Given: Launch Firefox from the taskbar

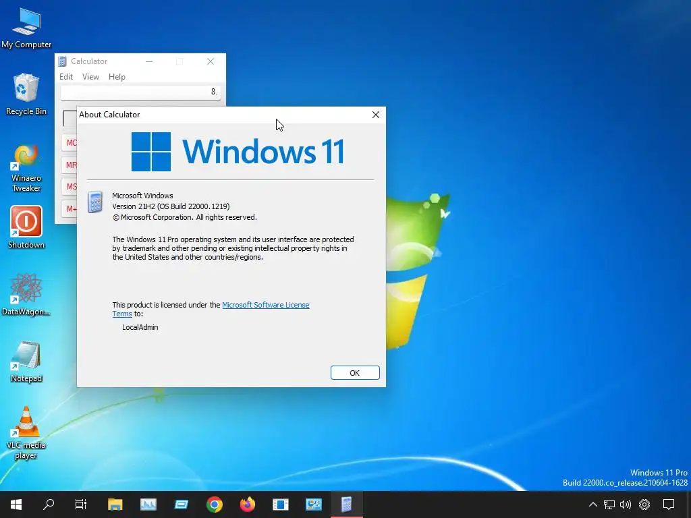Looking at the screenshot, I should [247, 505].
